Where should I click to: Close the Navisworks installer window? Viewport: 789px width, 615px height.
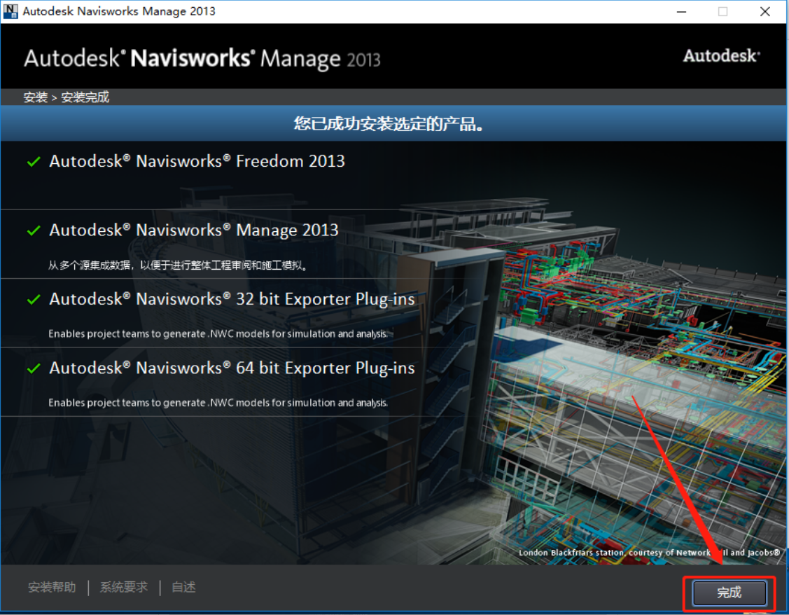tap(765, 11)
